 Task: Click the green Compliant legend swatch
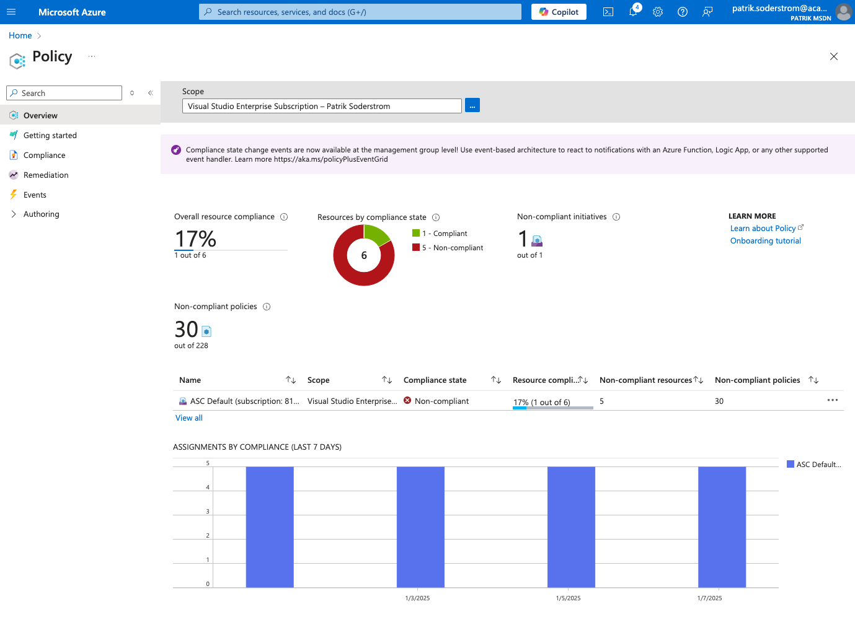click(416, 233)
